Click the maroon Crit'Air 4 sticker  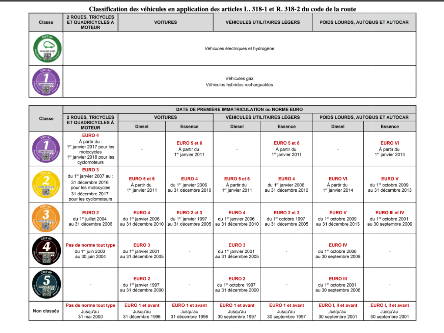(46, 251)
